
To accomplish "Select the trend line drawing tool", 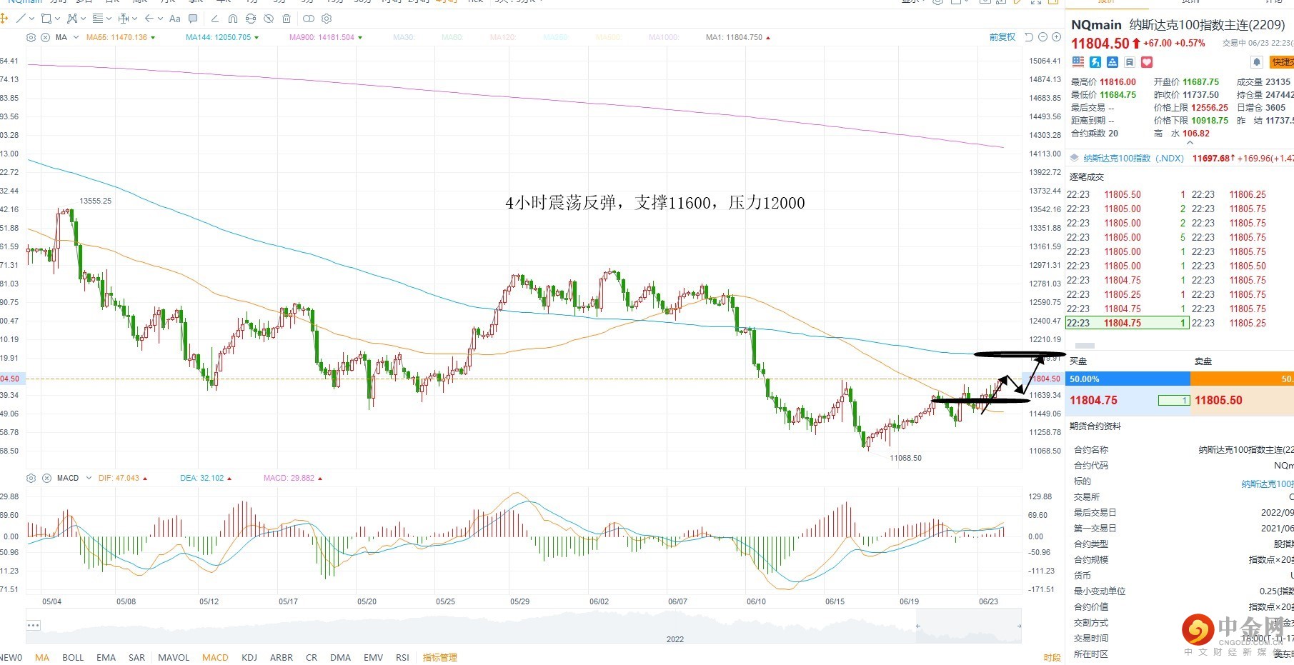I will point(20,19).
